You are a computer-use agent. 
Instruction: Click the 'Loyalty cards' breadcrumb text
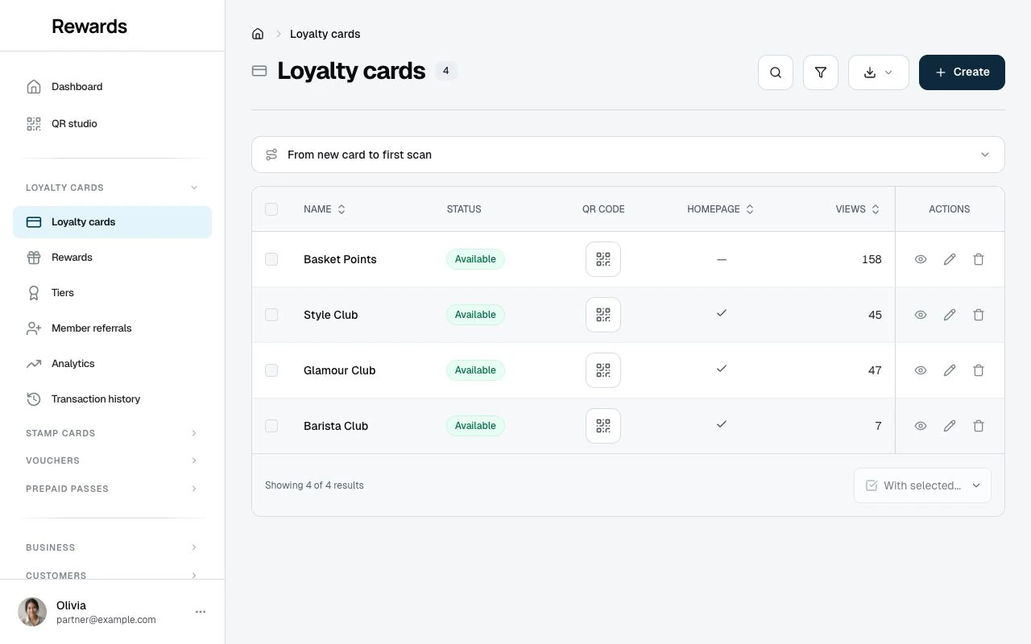click(325, 34)
